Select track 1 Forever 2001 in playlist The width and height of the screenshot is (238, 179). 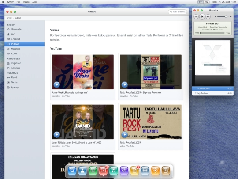click(x=212, y=88)
